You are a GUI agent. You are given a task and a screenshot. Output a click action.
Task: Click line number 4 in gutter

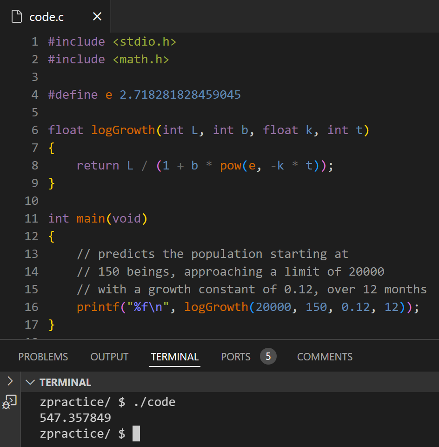35,95
